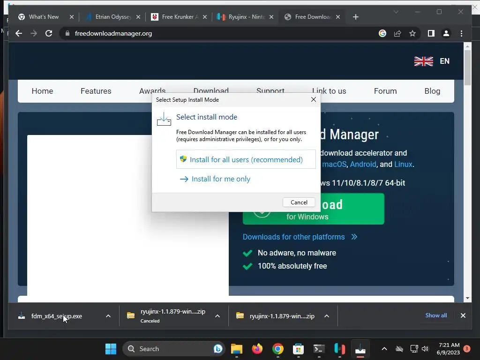The height and width of the screenshot is (360, 480).
Task: Open the terminal icon in the taskbar
Action: tap(319, 349)
